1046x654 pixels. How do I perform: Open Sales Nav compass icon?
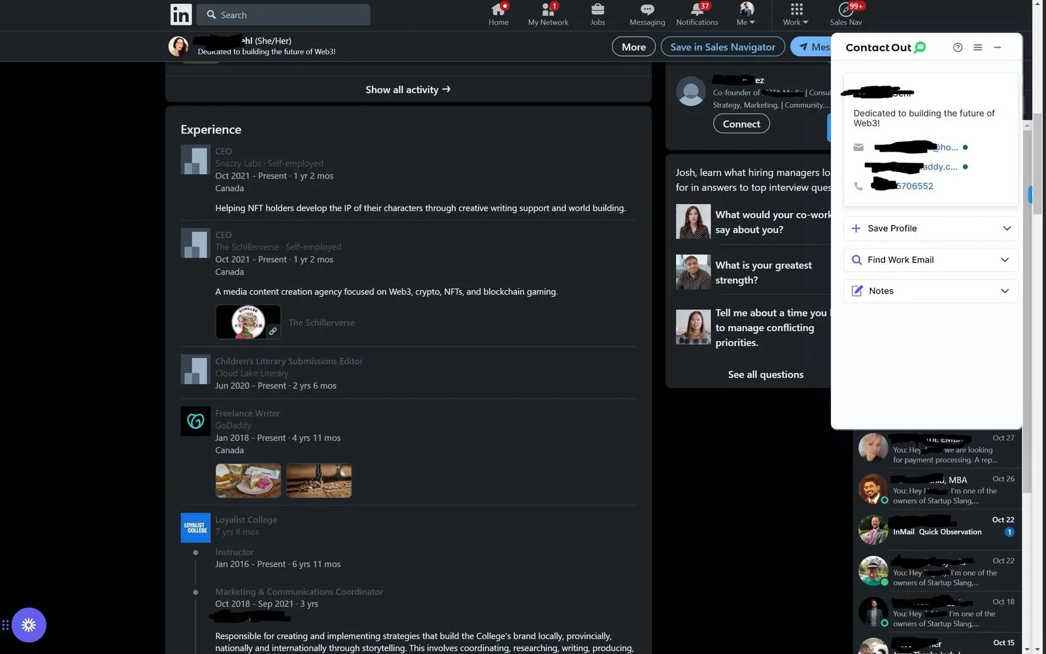pos(846,14)
